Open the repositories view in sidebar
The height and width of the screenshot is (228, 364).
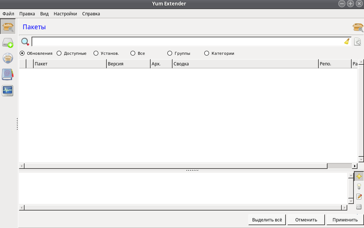tap(8, 58)
